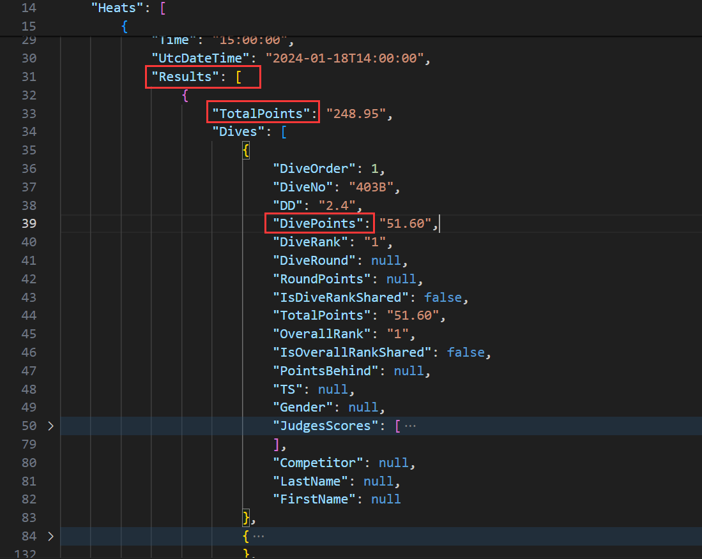Click the outer "TotalPoints" key on line 33
This screenshot has height=559, width=702.
click(261, 114)
